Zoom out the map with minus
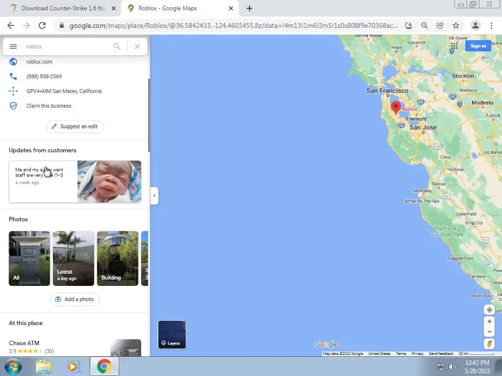The image size is (502, 376). (x=489, y=332)
